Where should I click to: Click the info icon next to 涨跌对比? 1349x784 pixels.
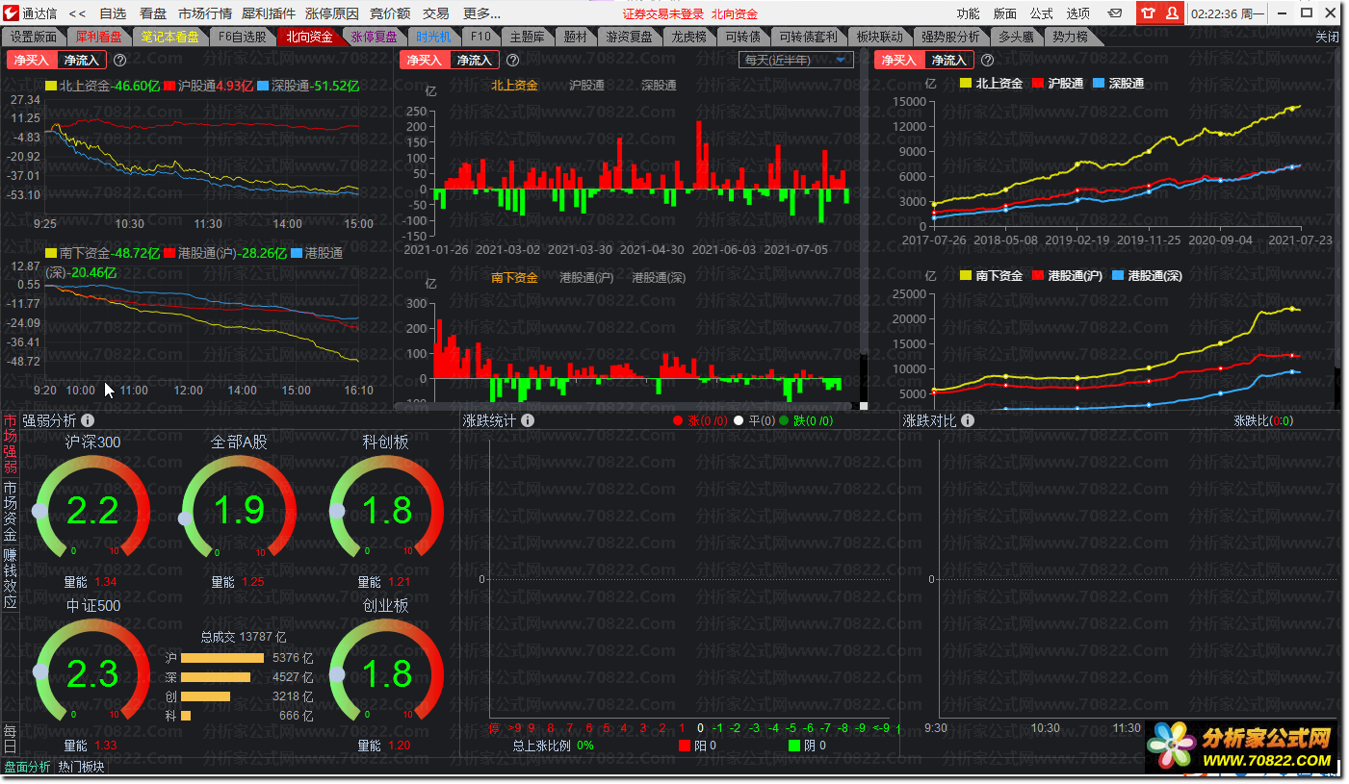coord(968,420)
